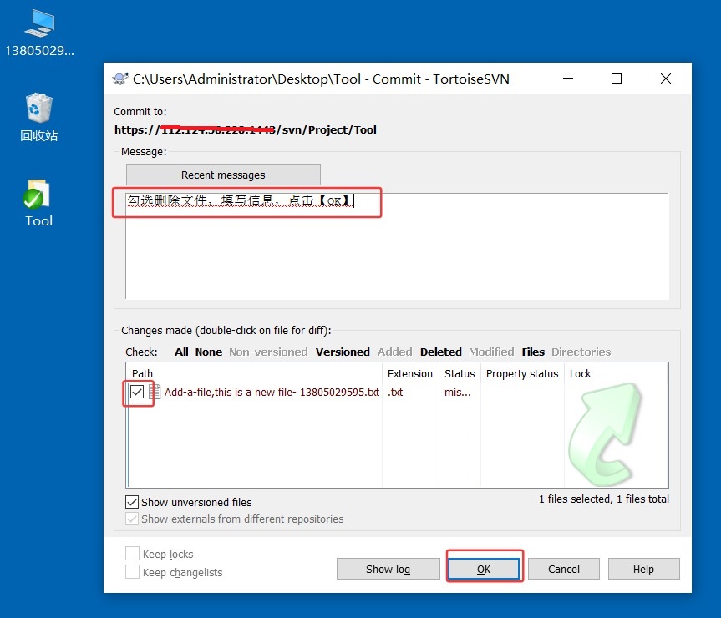Toggle Show unversioned files checkbox
The image size is (721, 618).
132,502
